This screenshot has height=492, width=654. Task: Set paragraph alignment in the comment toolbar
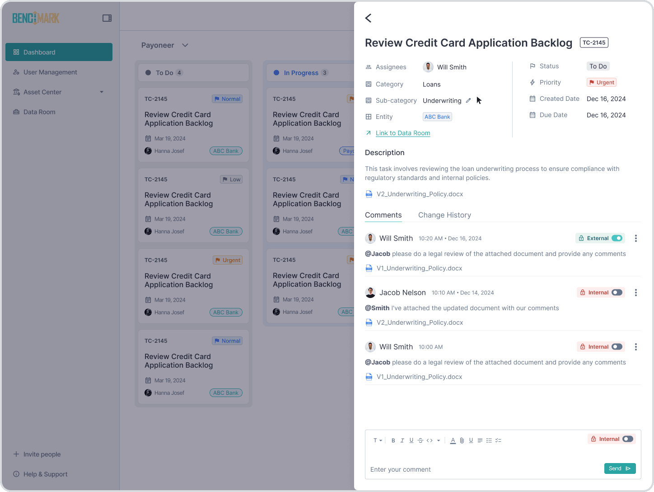coord(480,440)
